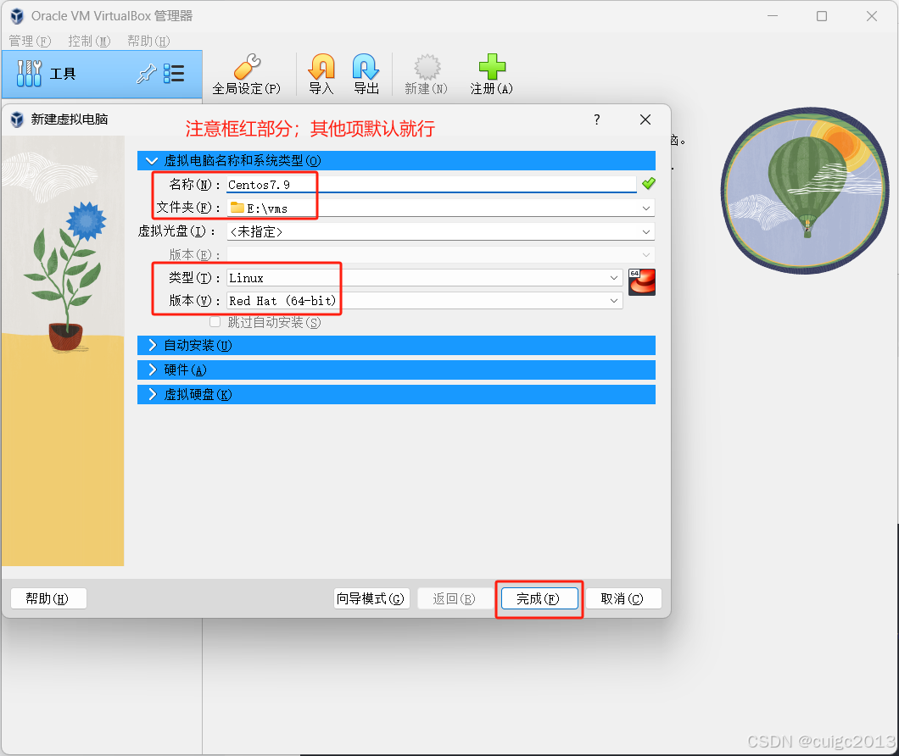Close the New Virtual Machine dialog
The width and height of the screenshot is (899, 756).
coord(645,120)
